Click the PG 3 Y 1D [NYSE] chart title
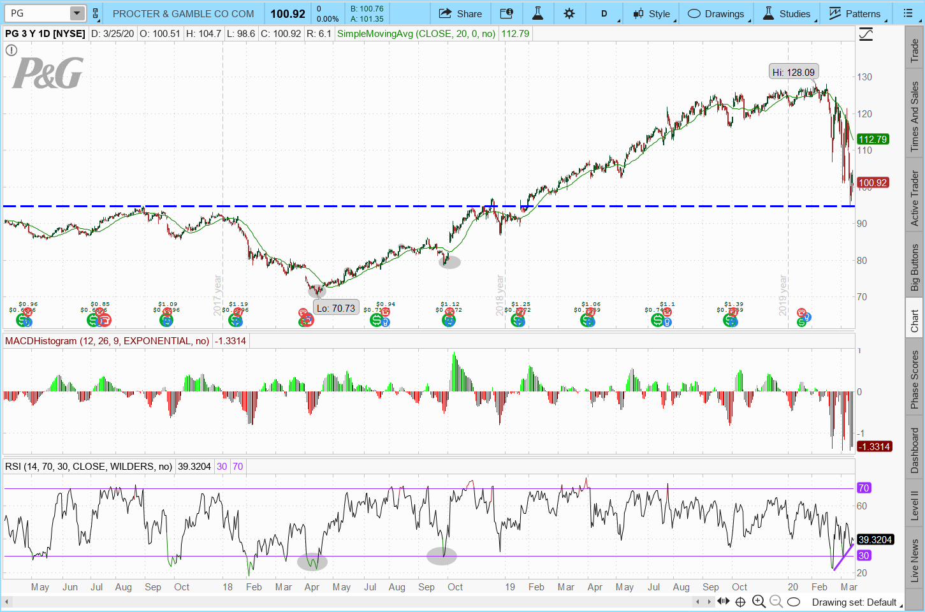Viewport: 925px width, 612px height. pyautogui.click(x=45, y=34)
